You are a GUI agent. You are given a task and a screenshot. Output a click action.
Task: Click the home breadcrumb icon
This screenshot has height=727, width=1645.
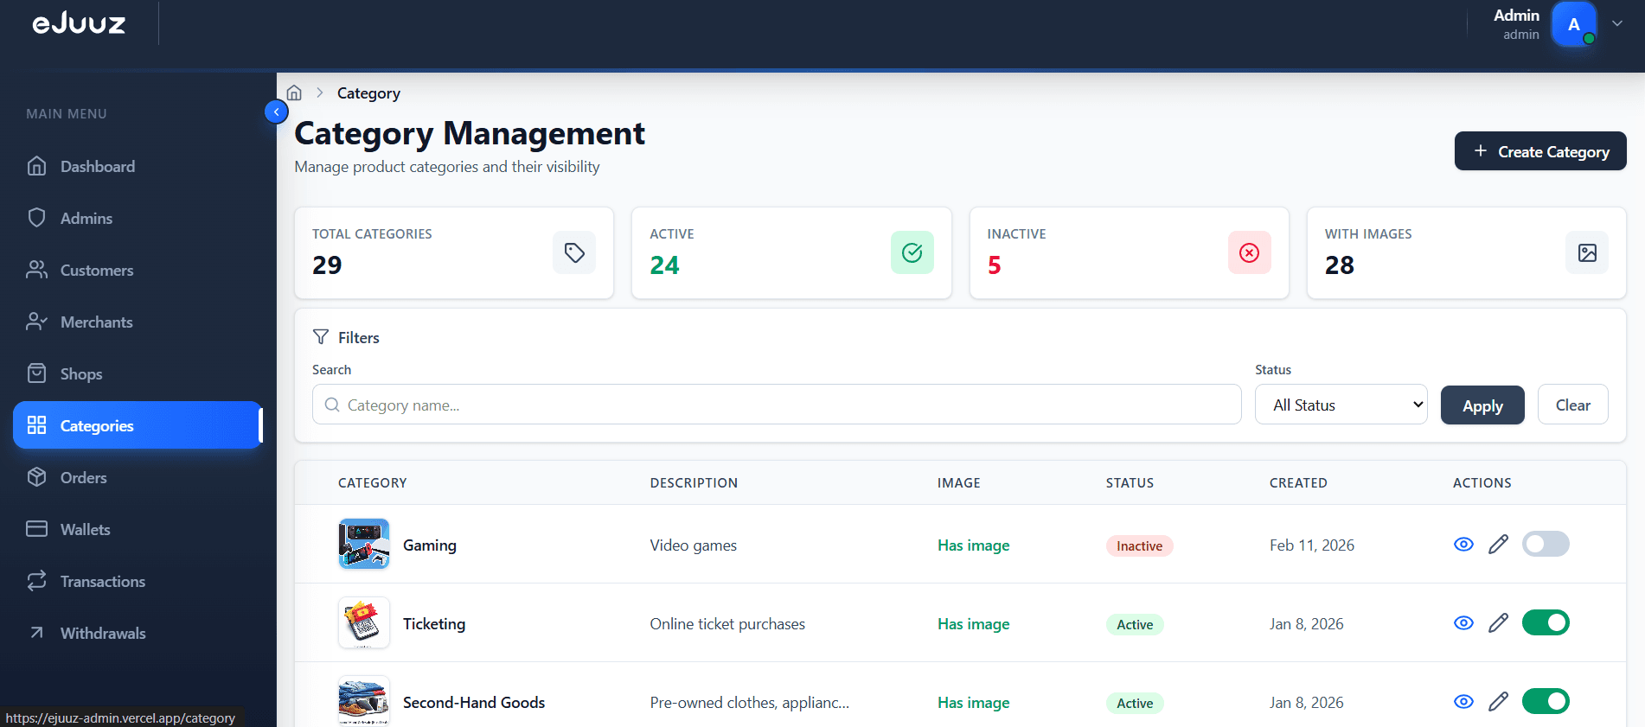pyautogui.click(x=294, y=92)
